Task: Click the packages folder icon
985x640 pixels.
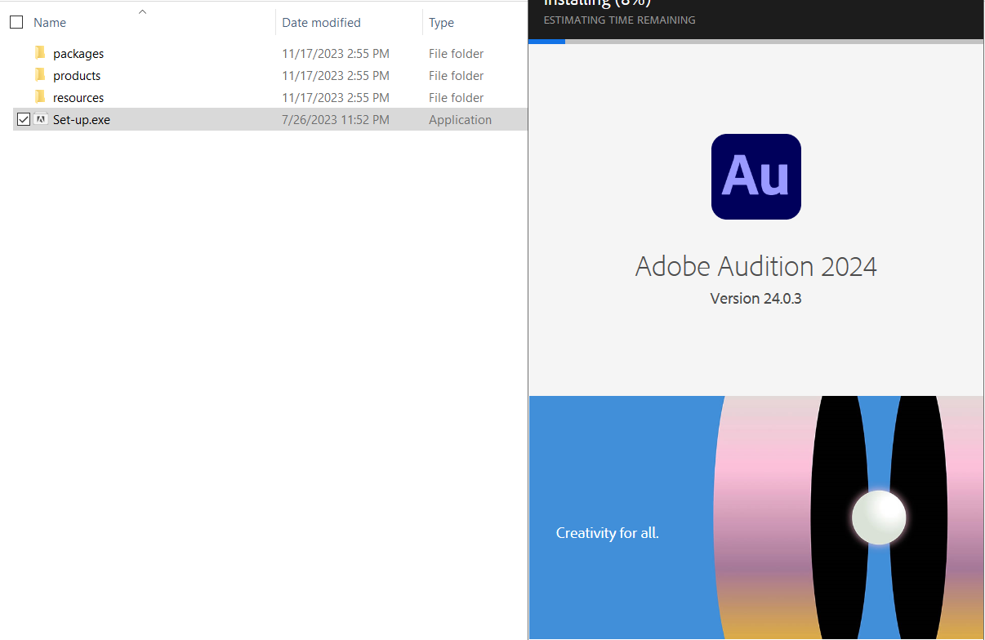Action: [40, 53]
